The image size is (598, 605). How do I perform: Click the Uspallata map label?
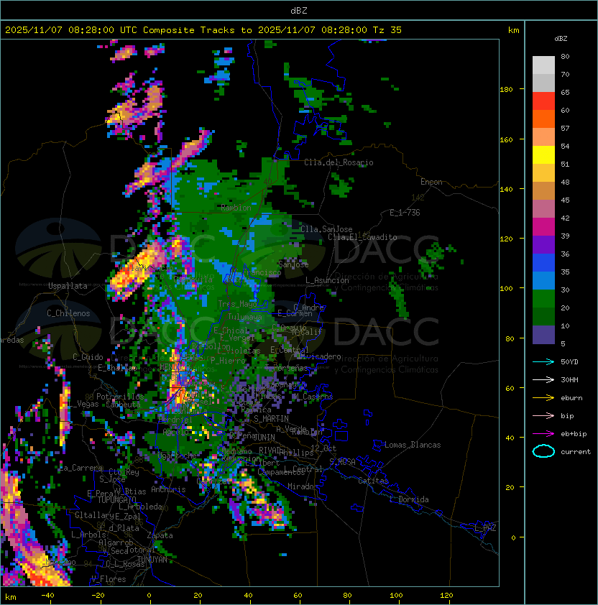(68, 286)
